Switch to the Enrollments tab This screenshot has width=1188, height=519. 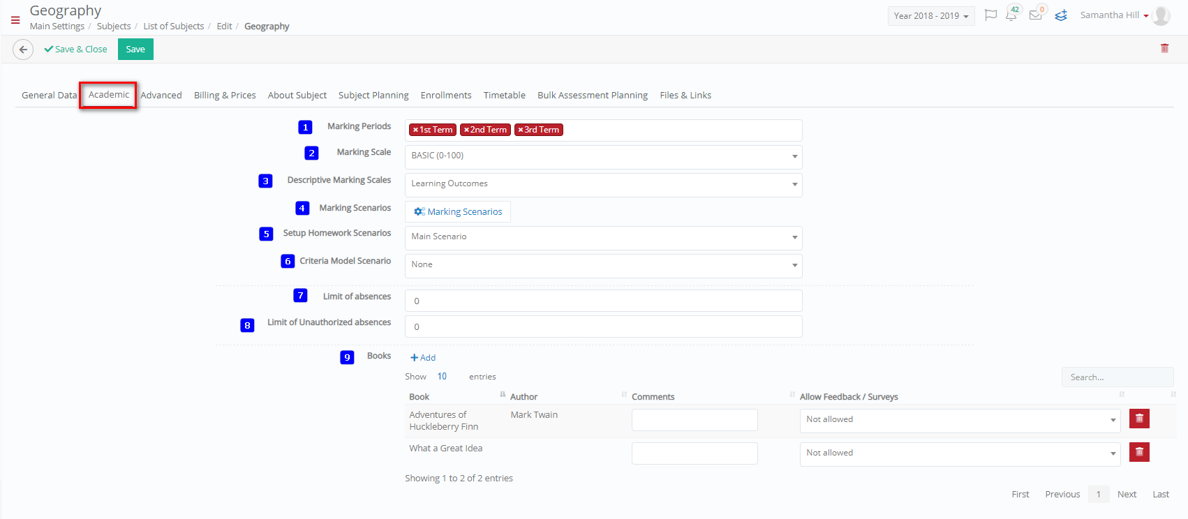pos(446,95)
